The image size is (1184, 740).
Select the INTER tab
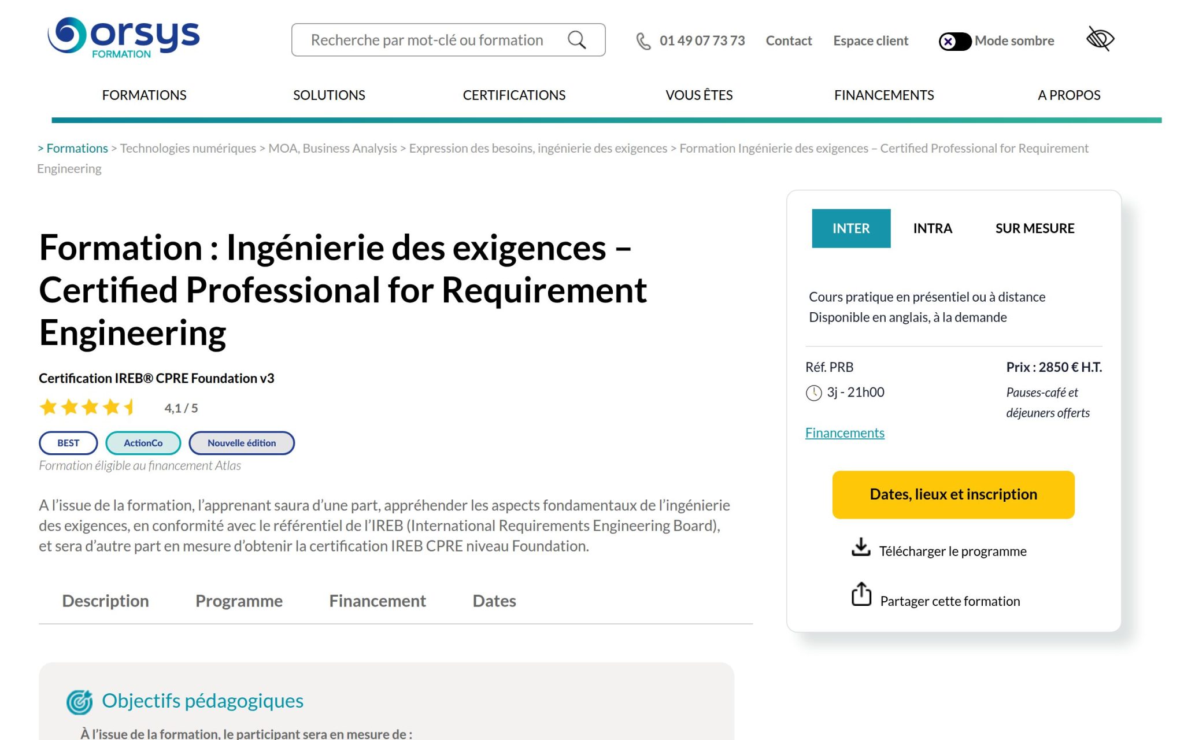pos(851,228)
